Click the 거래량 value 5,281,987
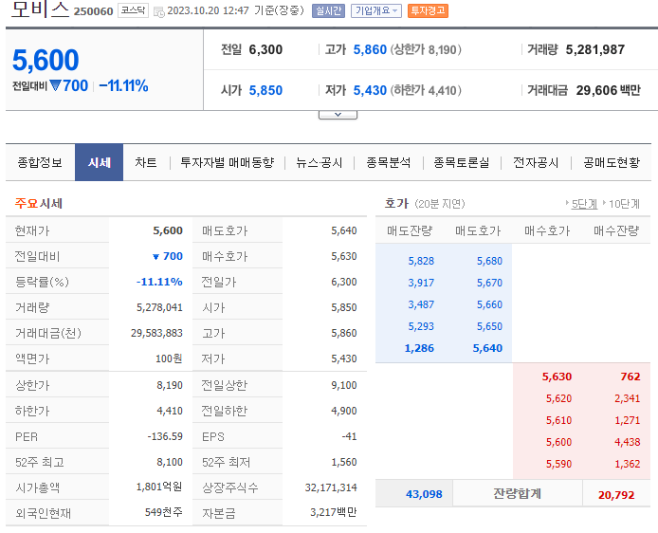The width and height of the screenshot is (658, 533). [x=595, y=49]
